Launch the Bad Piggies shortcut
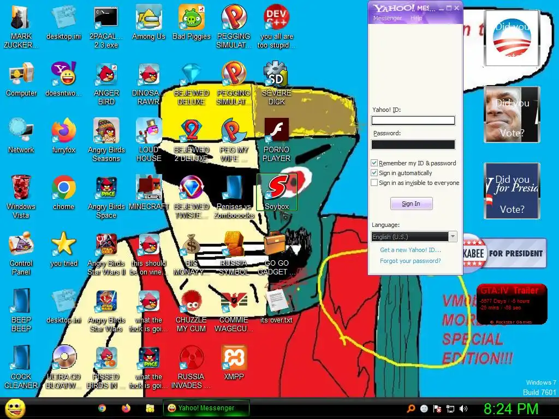559x419 pixels. point(192,23)
